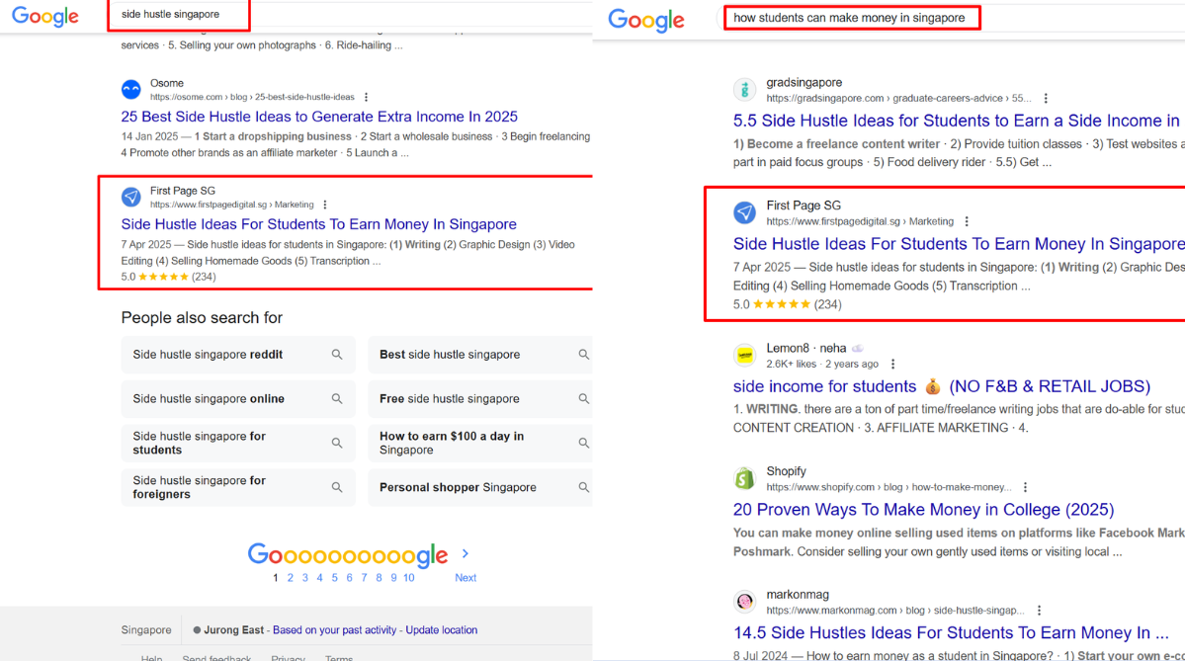Click magnifier beside 'How to earn $100 a day'

pos(583,443)
